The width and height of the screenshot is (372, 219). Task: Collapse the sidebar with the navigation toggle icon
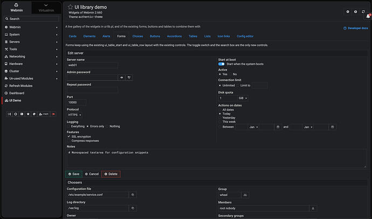click(x=9, y=114)
